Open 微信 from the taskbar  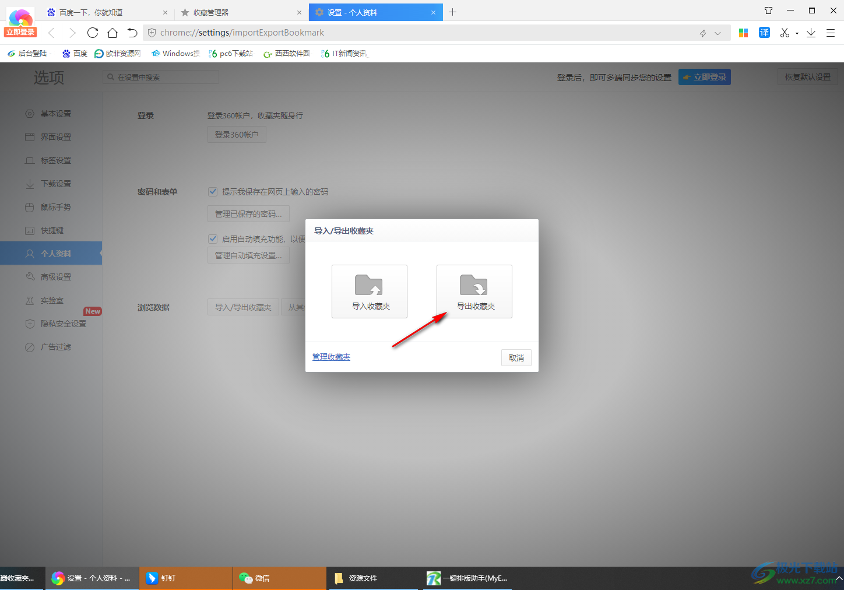pyautogui.click(x=280, y=578)
